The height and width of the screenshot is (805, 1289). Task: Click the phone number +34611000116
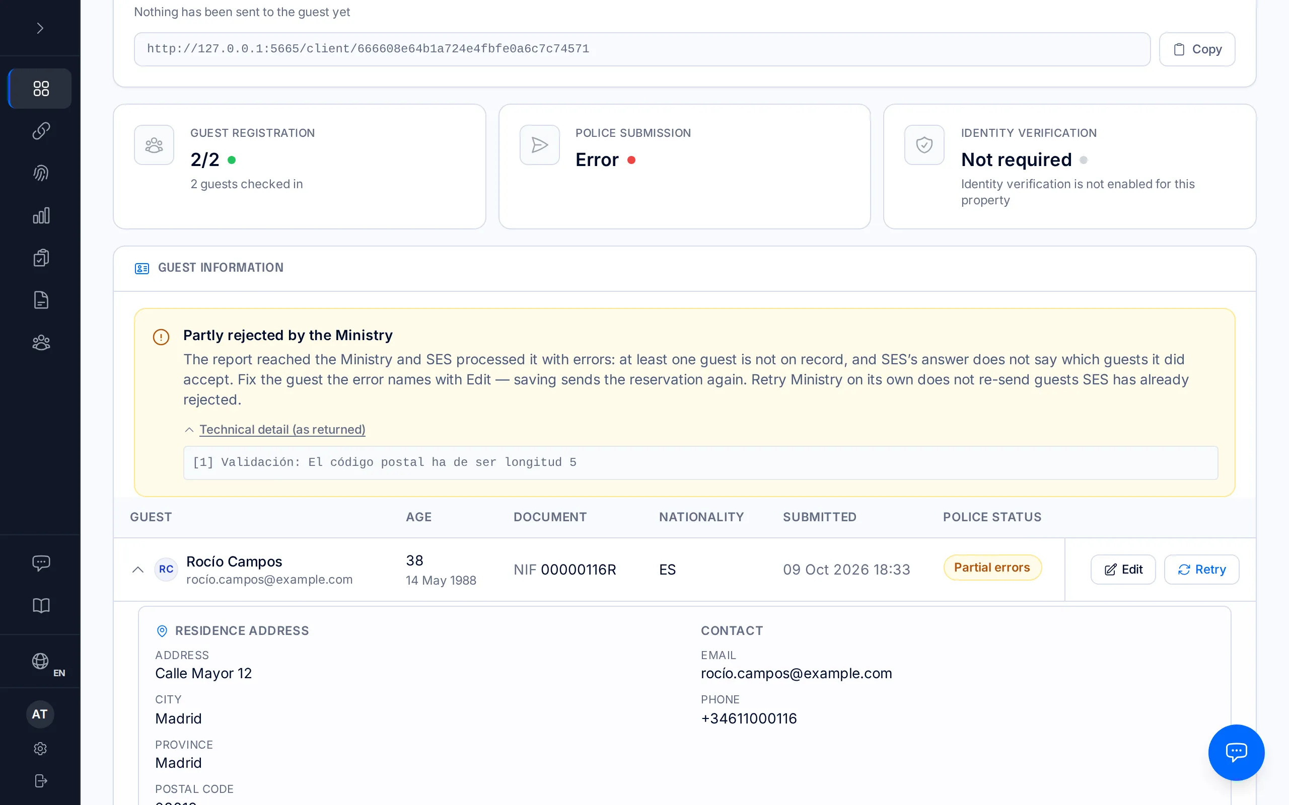[748, 718]
